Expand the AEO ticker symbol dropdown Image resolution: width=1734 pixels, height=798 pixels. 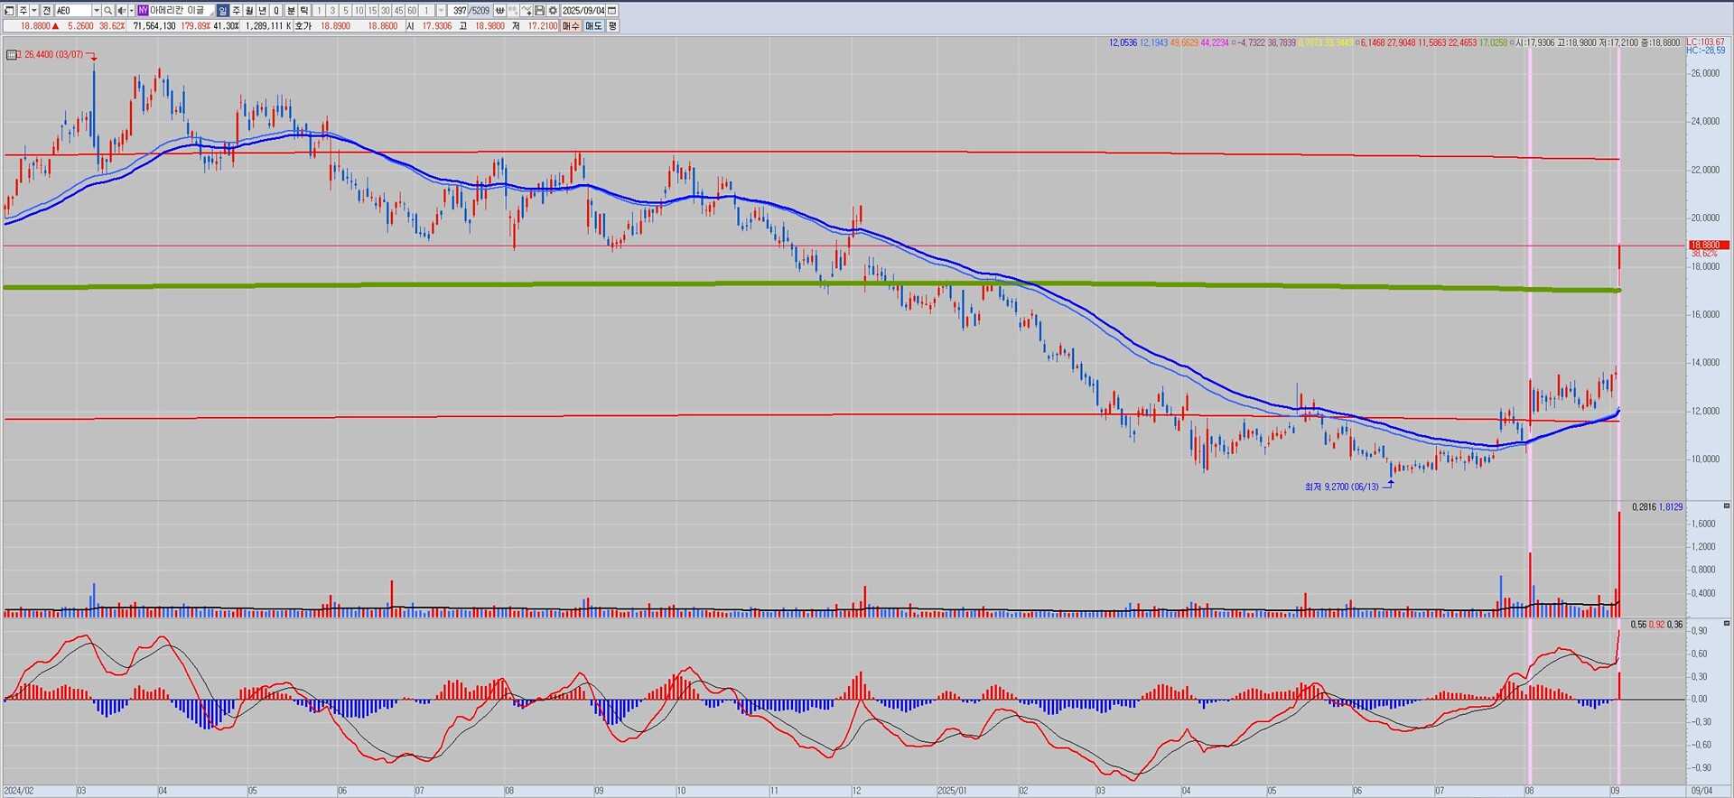[96, 11]
